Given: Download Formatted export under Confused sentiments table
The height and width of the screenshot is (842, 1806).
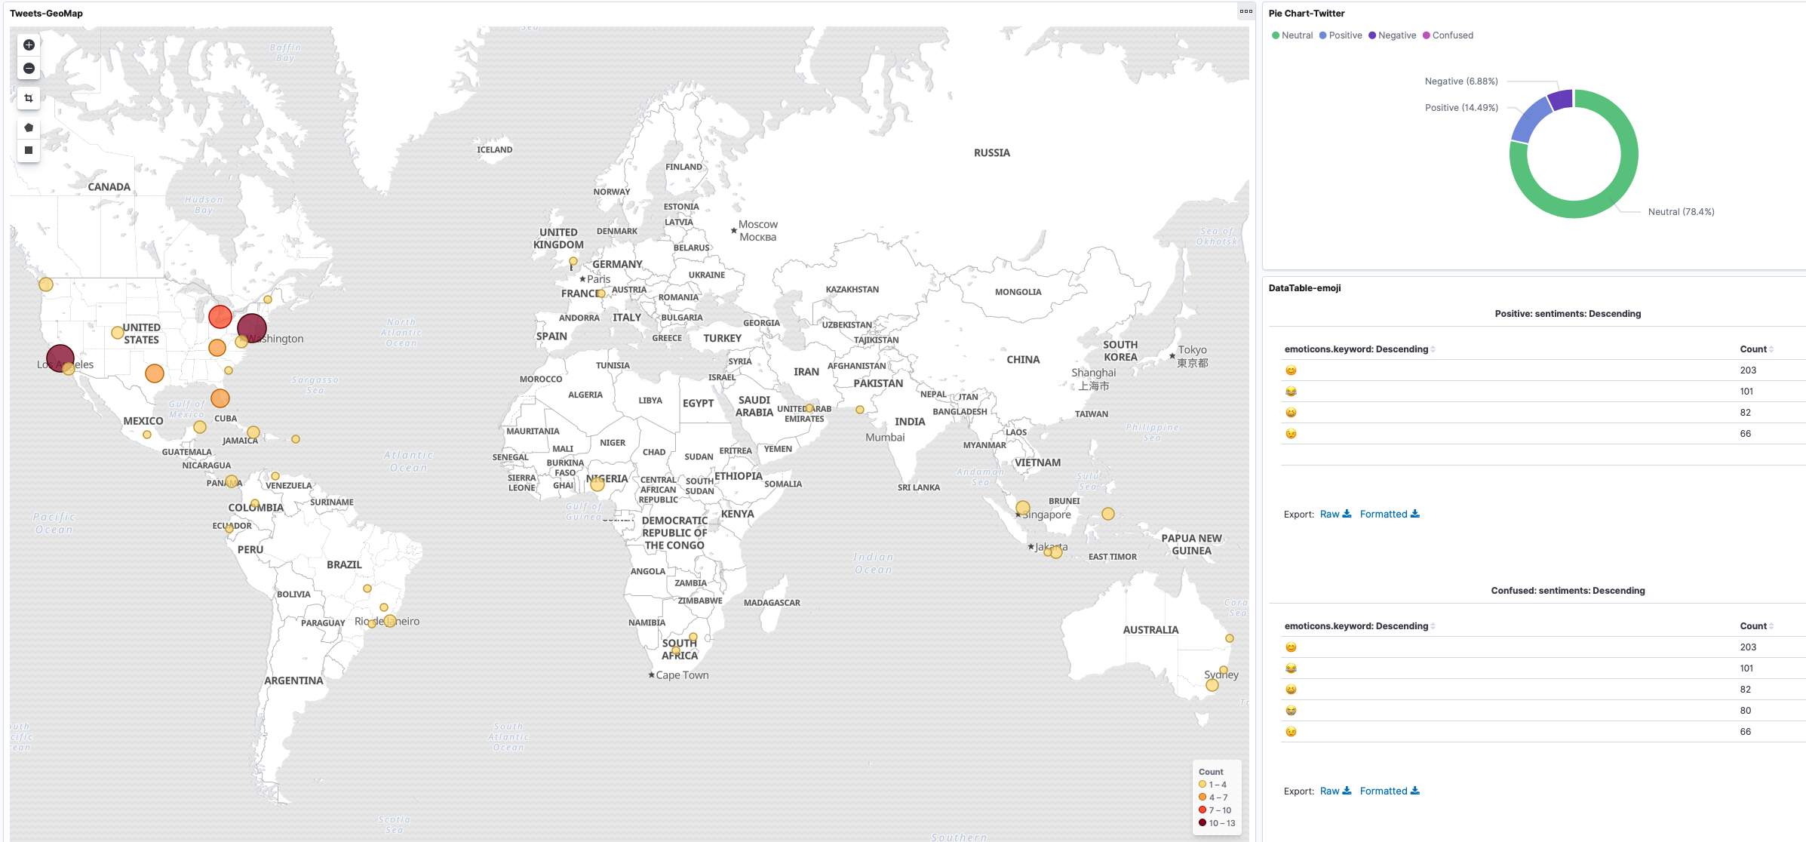Looking at the screenshot, I should (x=1389, y=791).
